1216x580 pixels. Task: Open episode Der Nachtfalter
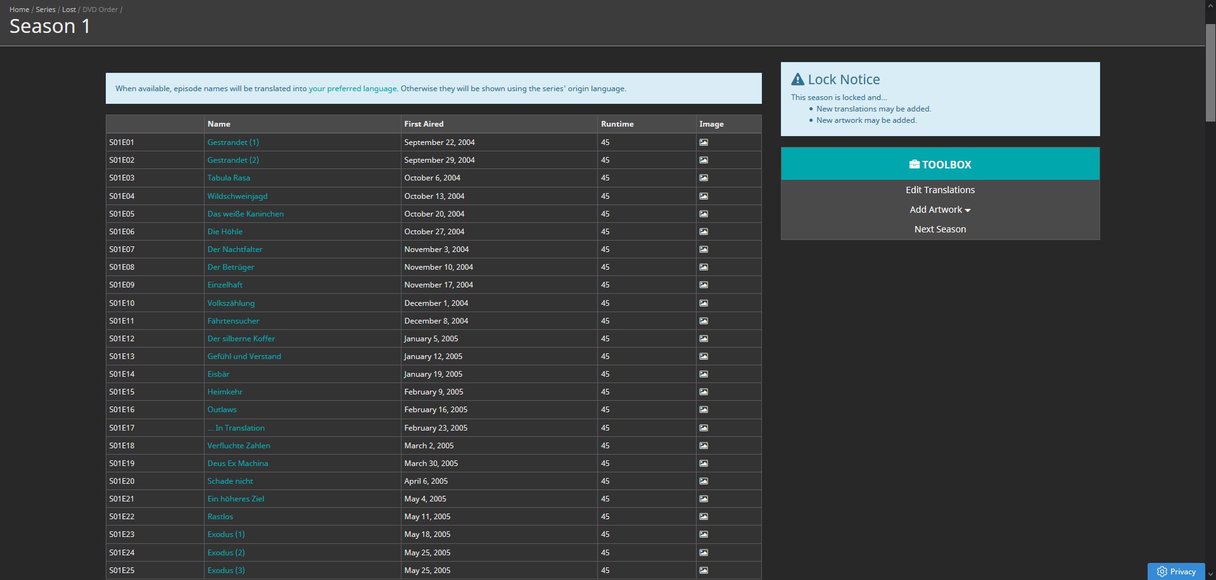235,249
